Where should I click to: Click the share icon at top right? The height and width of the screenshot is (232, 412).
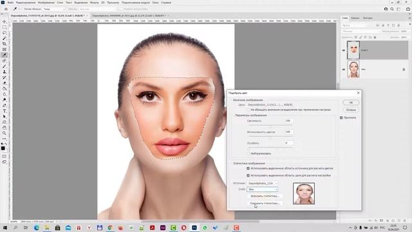(x=408, y=9)
